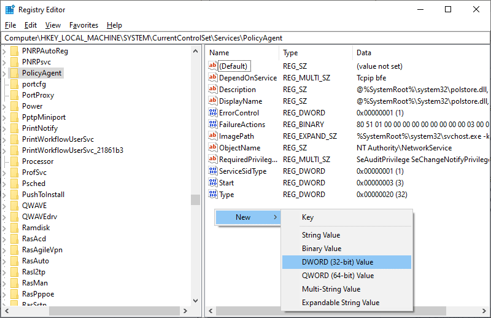
Task: Create a new Expandable String Value
Action: click(347, 302)
